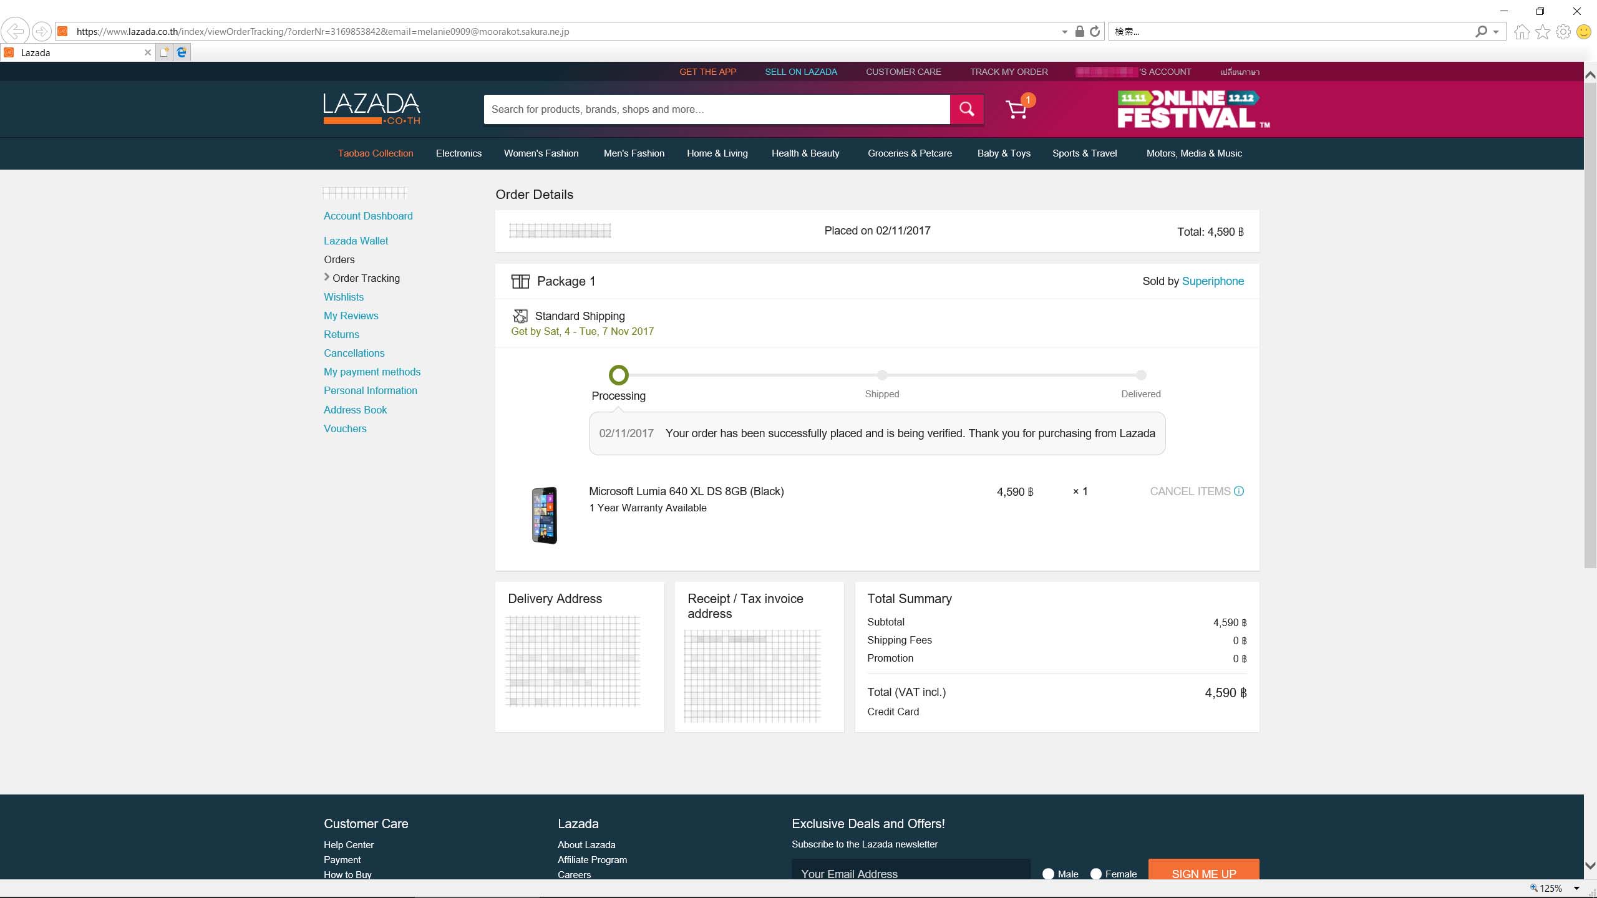Select the Male radio button
Screen dimensions: 1597x898
1048,874
